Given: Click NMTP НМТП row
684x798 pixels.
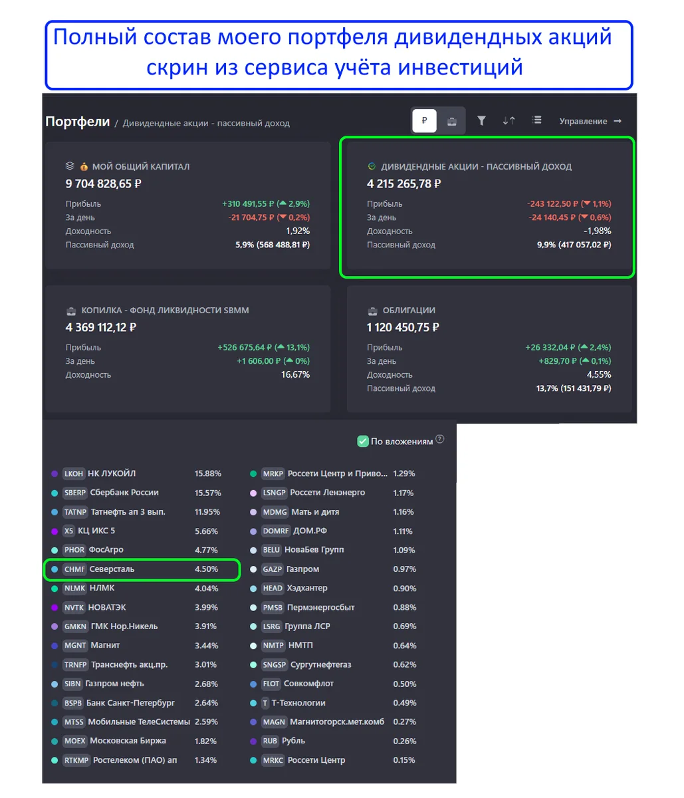Looking at the screenshot, I should (x=334, y=645).
